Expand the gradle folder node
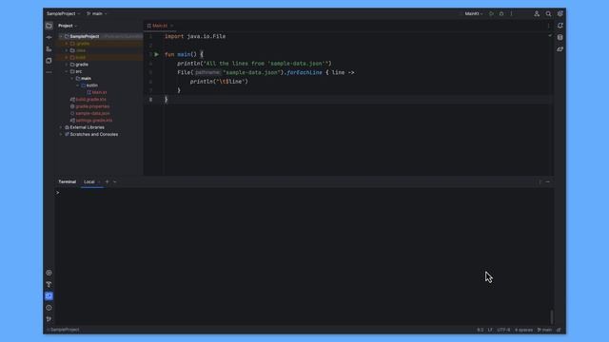 67,65
